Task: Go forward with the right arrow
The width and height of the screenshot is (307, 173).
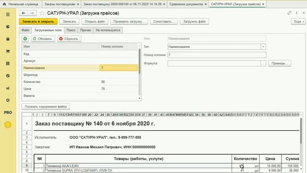Action: coord(32,13)
